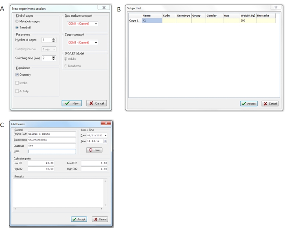Click the Switching time spinner
The height and width of the screenshot is (231, 285).
53,58
